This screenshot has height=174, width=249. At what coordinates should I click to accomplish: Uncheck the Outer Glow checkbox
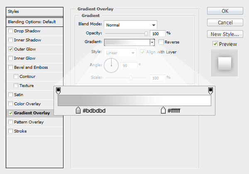click(10, 49)
